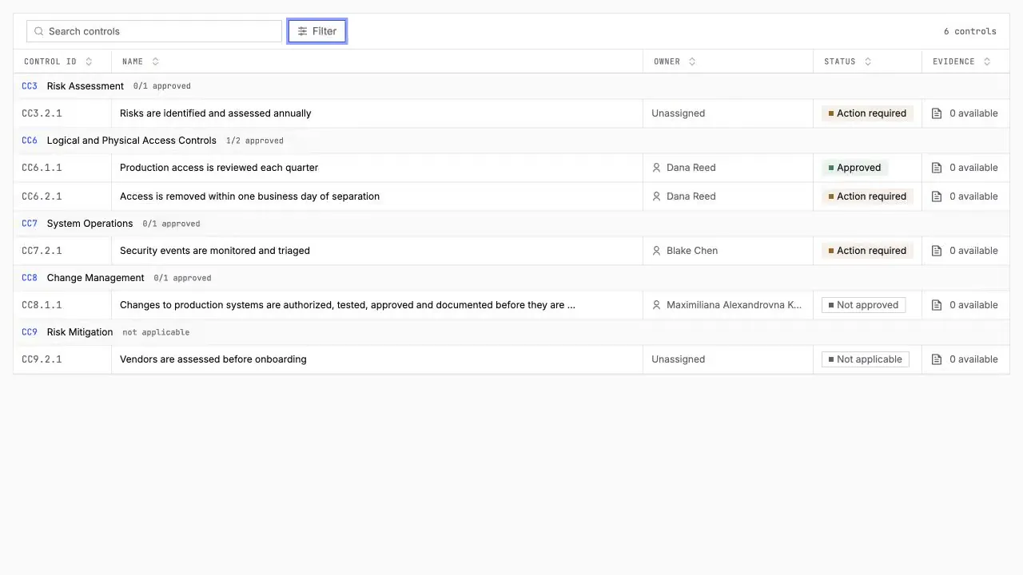The height and width of the screenshot is (575, 1023).
Task: Click the Unassigned owner cell for CC3.2.1
Action: [728, 113]
